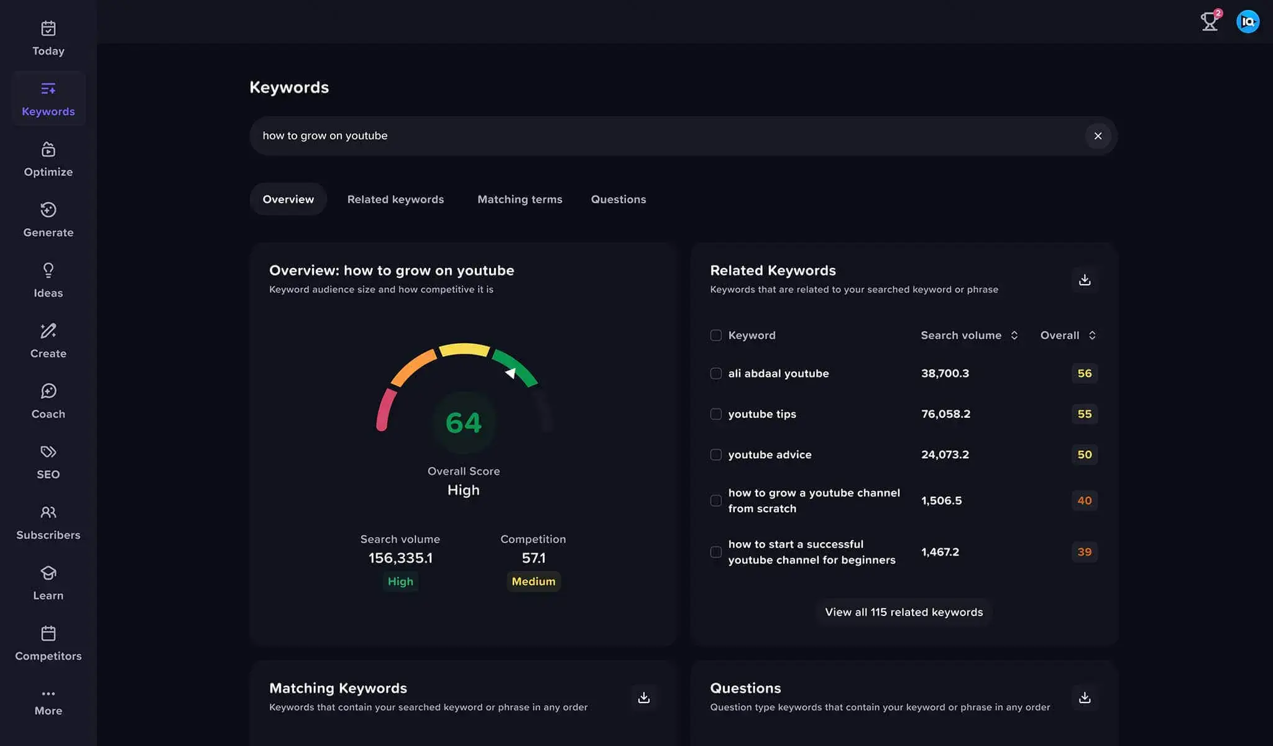This screenshot has height=746, width=1273.
Task: Enable checkbox for youtube advice keyword
Action: pos(717,454)
